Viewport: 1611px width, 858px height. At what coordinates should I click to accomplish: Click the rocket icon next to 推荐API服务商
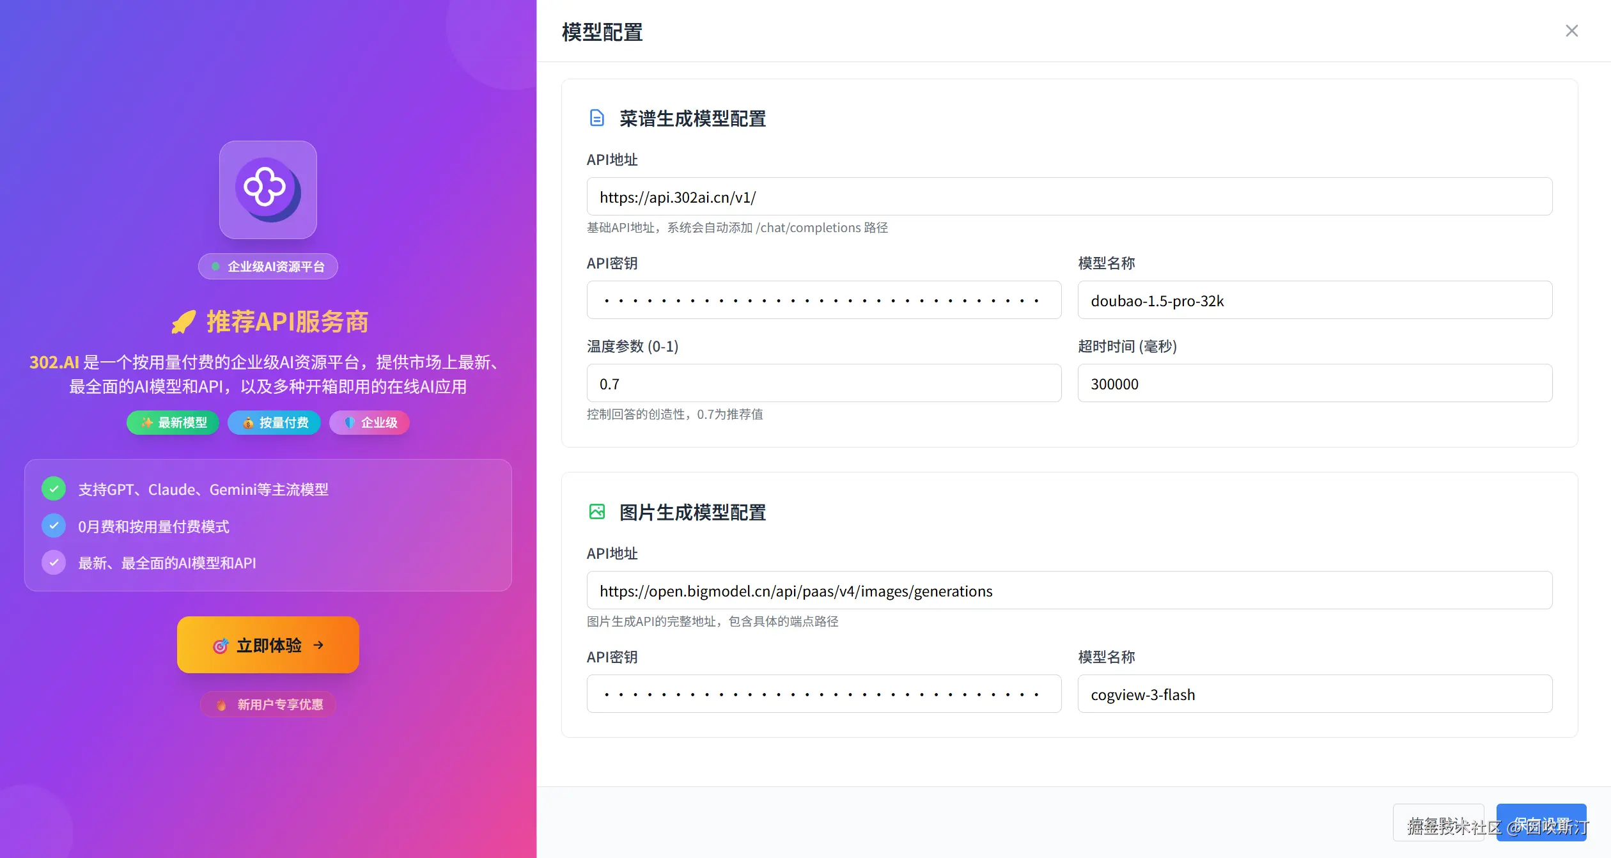click(x=183, y=322)
